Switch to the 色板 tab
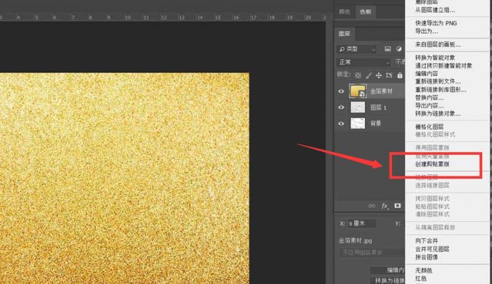 (x=366, y=12)
